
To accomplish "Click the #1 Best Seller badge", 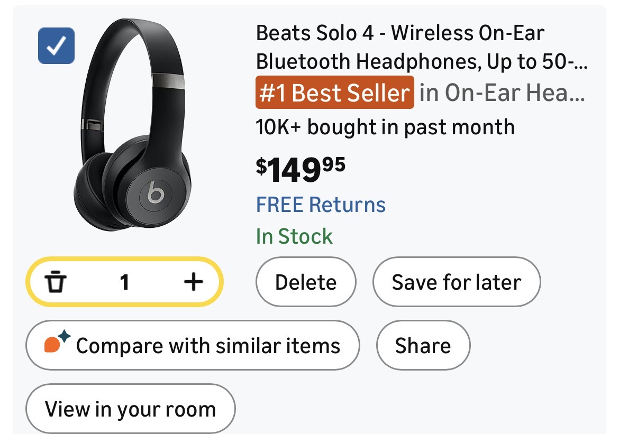I will pyautogui.click(x=335, y=94).
